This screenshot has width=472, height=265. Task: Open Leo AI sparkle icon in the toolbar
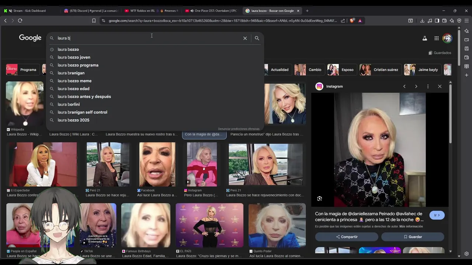coord(452,21)
